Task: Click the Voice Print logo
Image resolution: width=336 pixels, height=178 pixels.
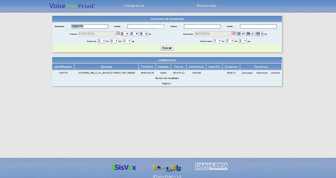Action: [x=72, y=6]
